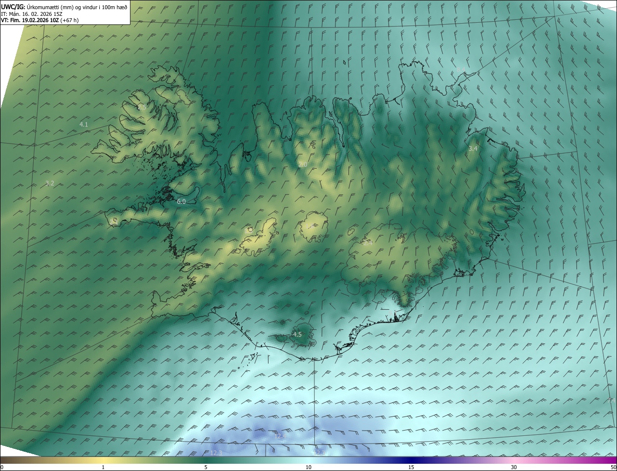The image size is (617, 471).
Task: Click the colorbar tick label 50
Action: [x=614, y=467]
